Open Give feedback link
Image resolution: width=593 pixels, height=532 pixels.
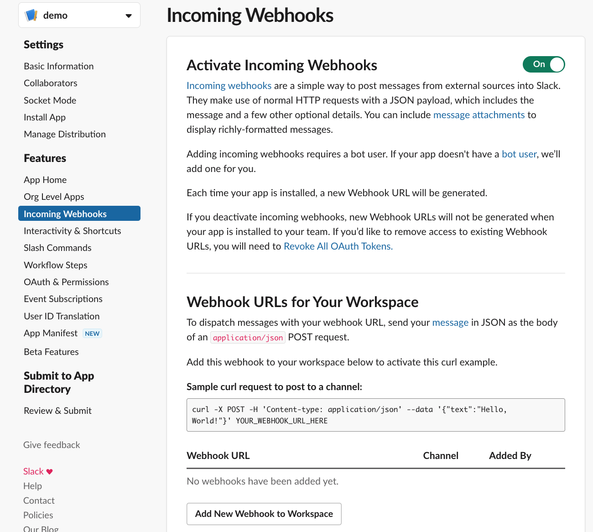pos(52,445)
